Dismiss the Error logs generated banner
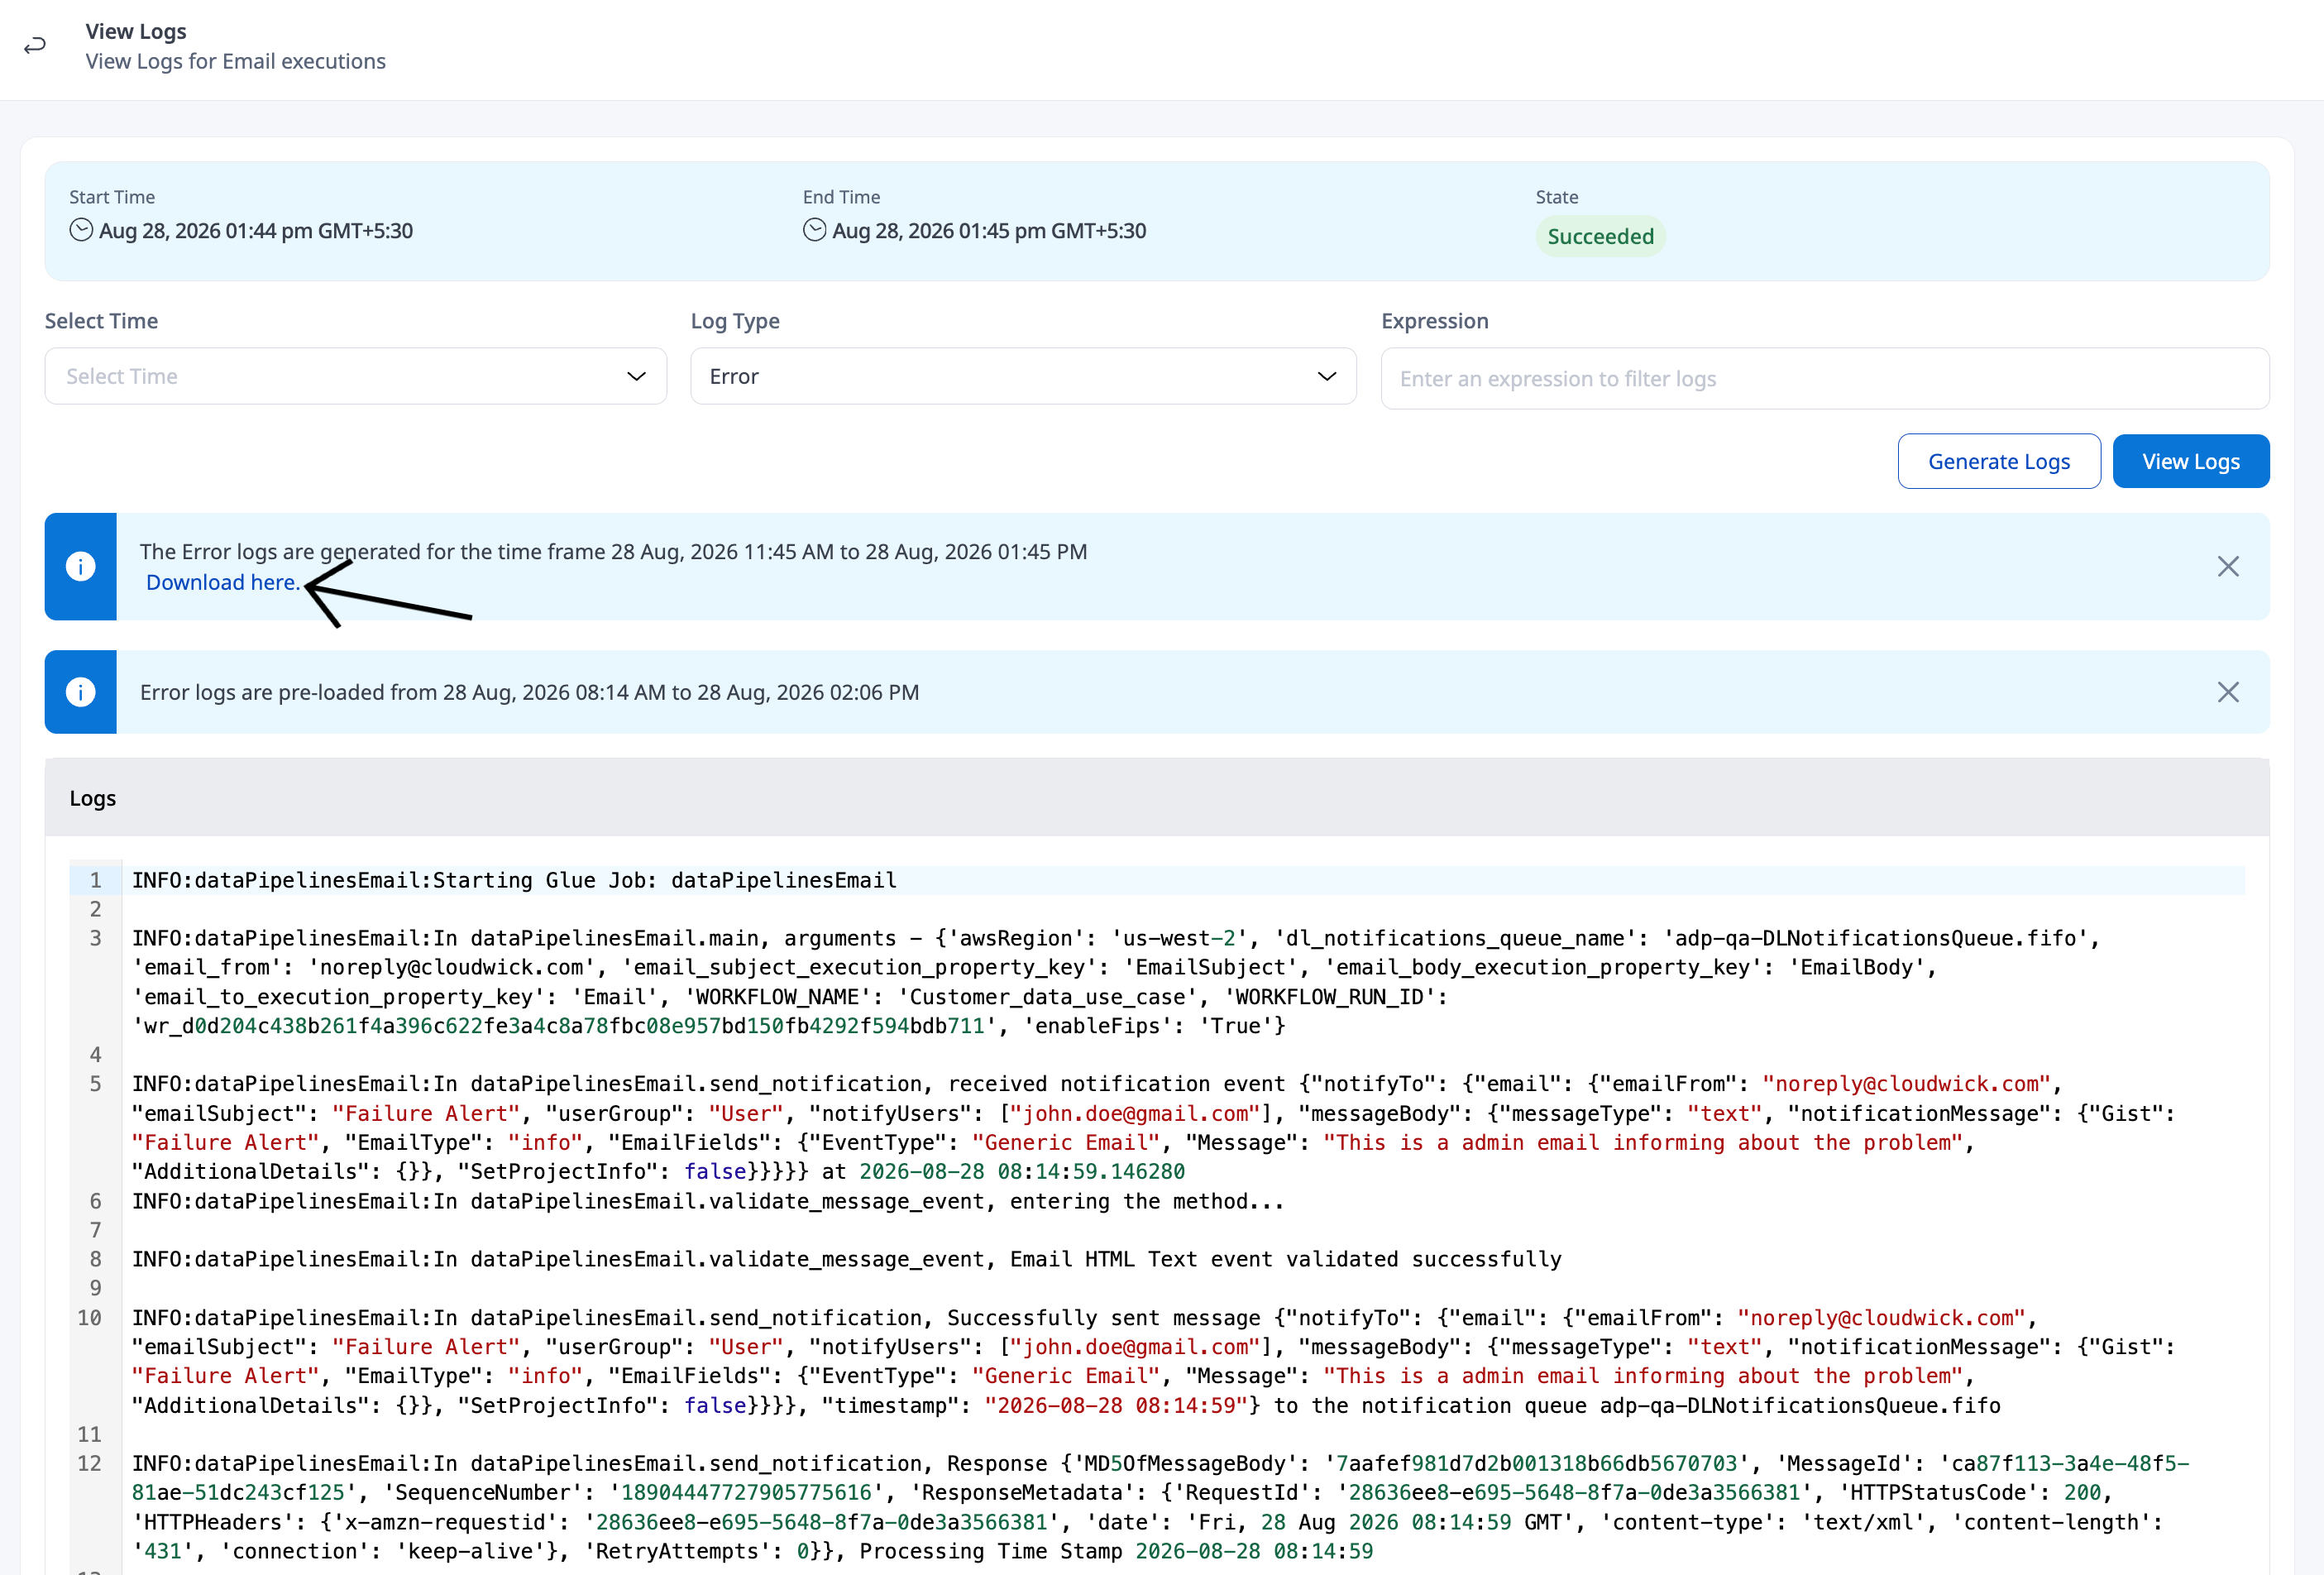This screenshot has height=1575, width=2324. point(2228,567)
